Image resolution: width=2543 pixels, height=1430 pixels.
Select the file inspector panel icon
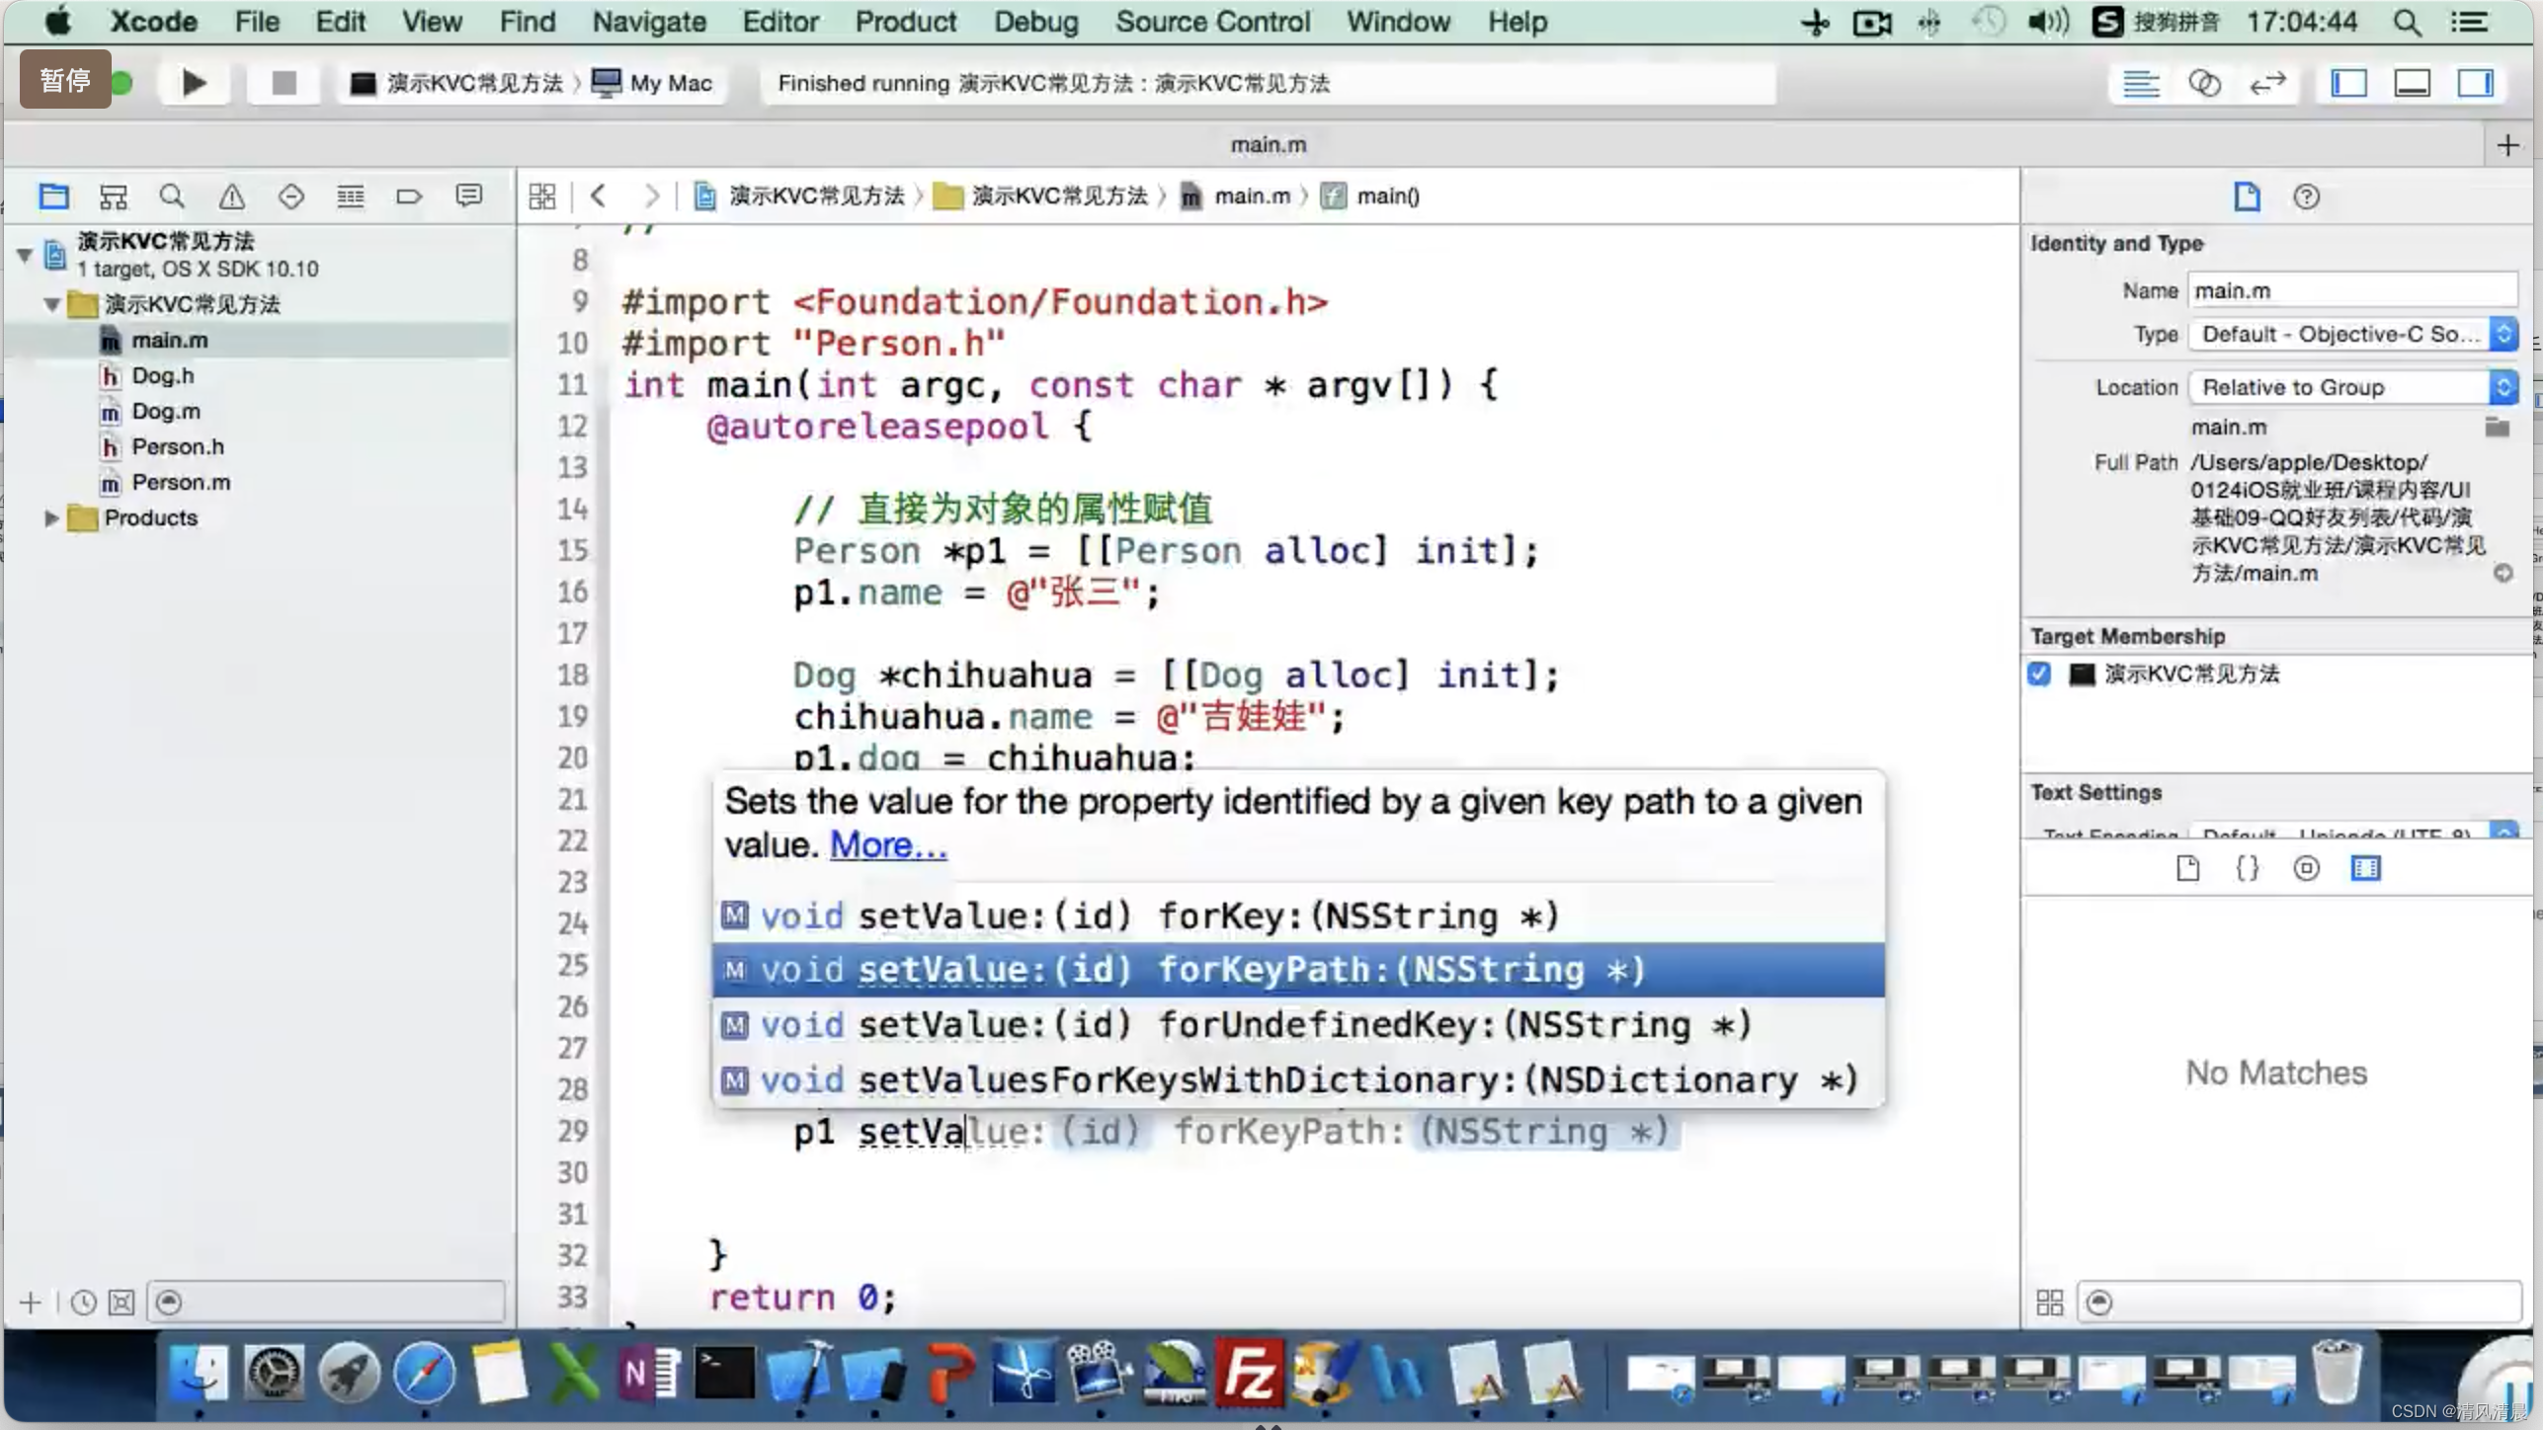click(x=2245, y=196)
